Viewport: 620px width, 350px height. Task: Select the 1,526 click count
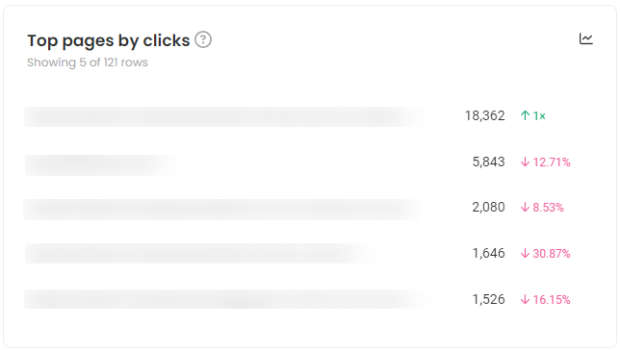[489, 299]
